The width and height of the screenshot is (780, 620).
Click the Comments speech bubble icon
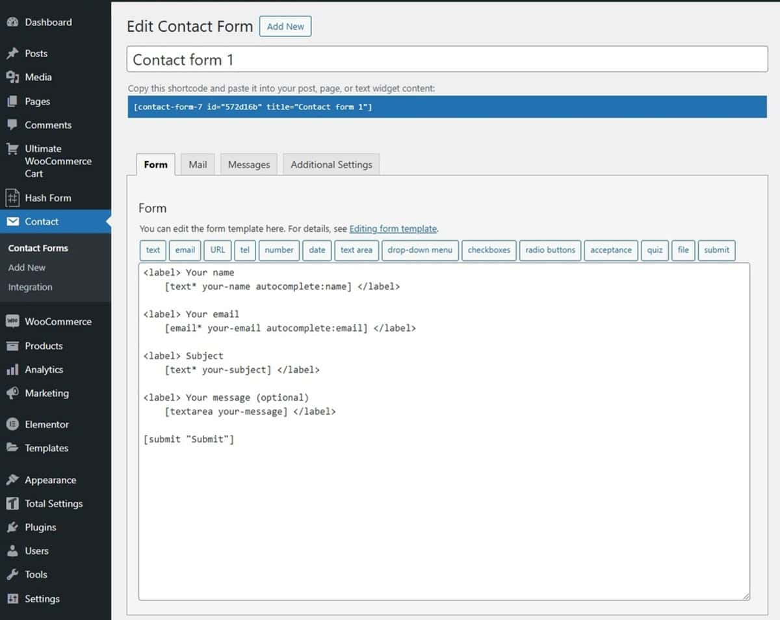(x=12, y=125)
